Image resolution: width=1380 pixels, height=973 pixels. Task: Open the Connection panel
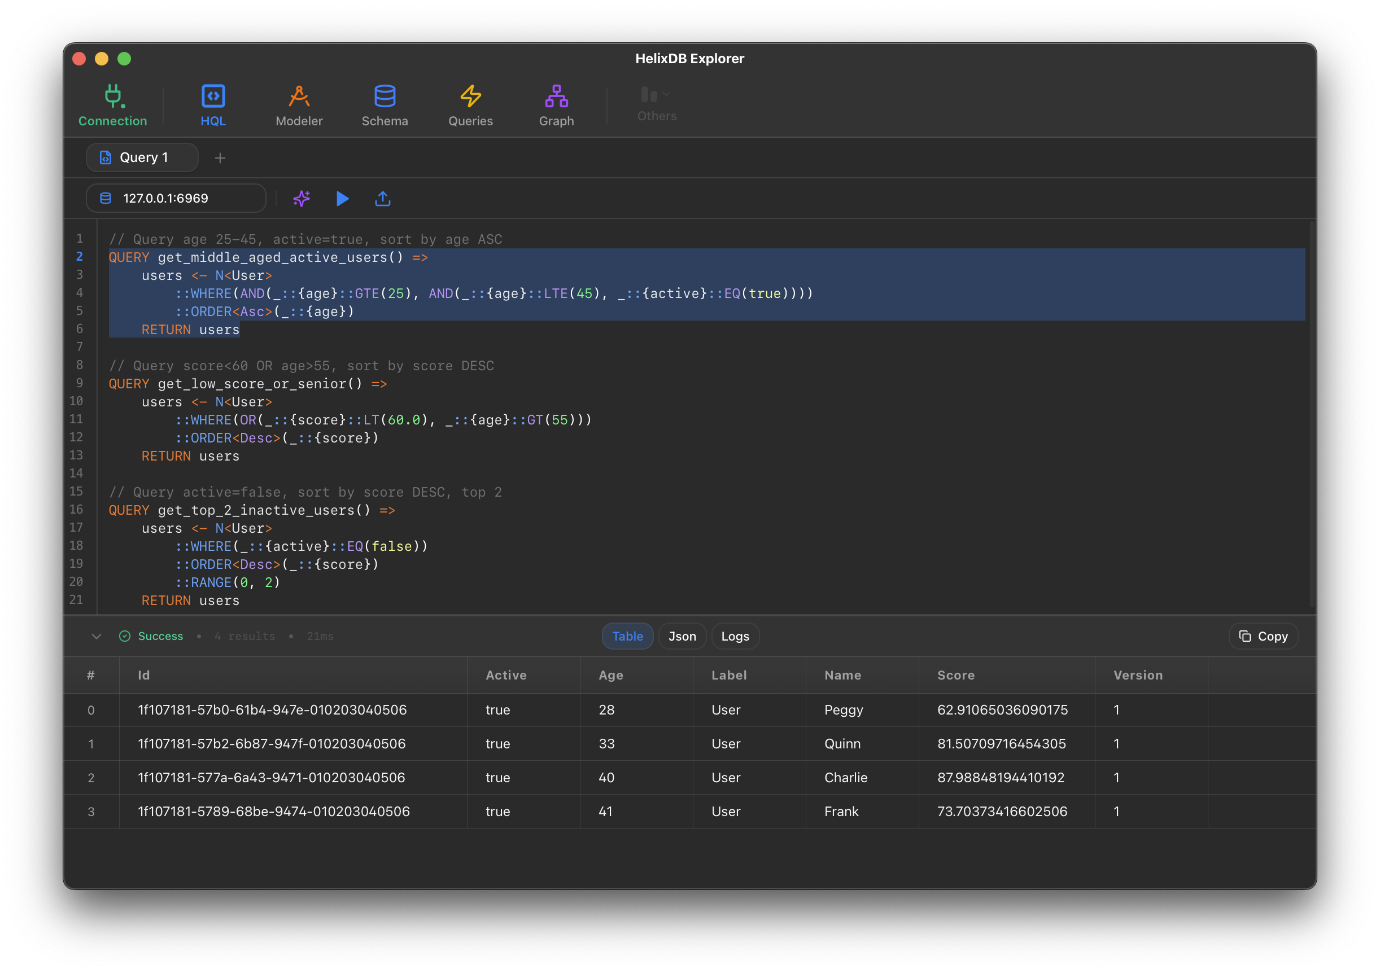112,106
